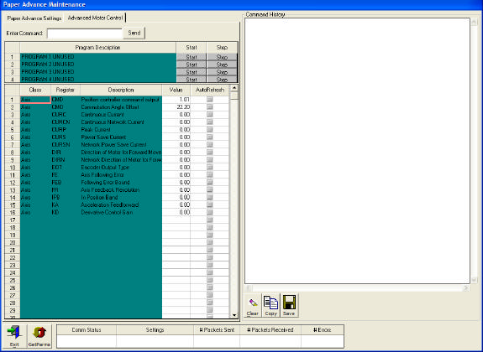Enable AutoRefresh for Continuous Network Current
Image resolution: width=483 pixels, height=352 pixels.
pos(210,122)
